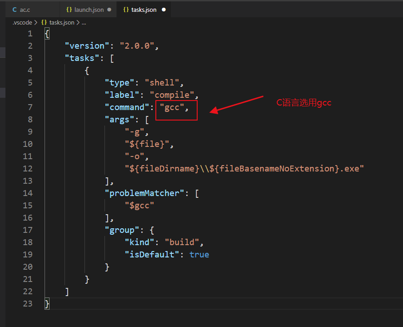Viewport: 403px width, 327px height.
Task: Click line number 23 in gutter
Action: point(28,304)
